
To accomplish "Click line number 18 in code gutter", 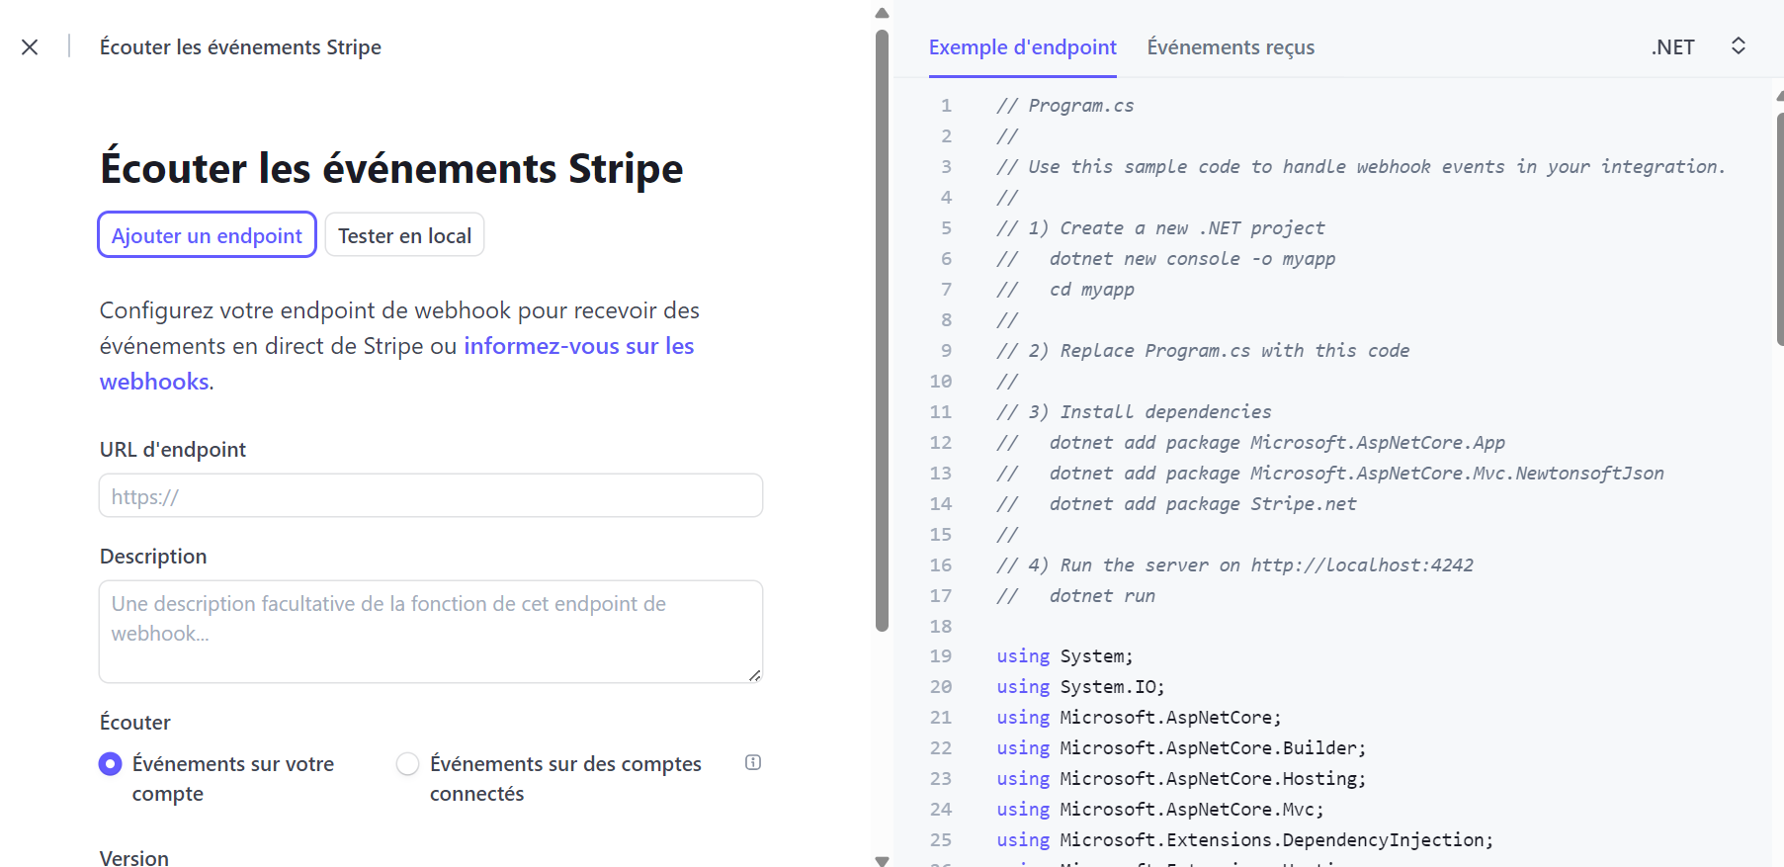I will point(941,627).
